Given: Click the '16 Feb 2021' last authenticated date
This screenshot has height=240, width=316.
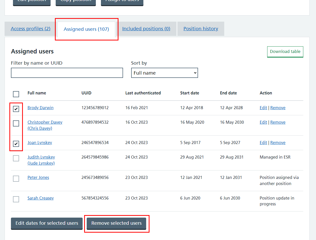Looking at the screenshot, I should click(x=137, y=108).
